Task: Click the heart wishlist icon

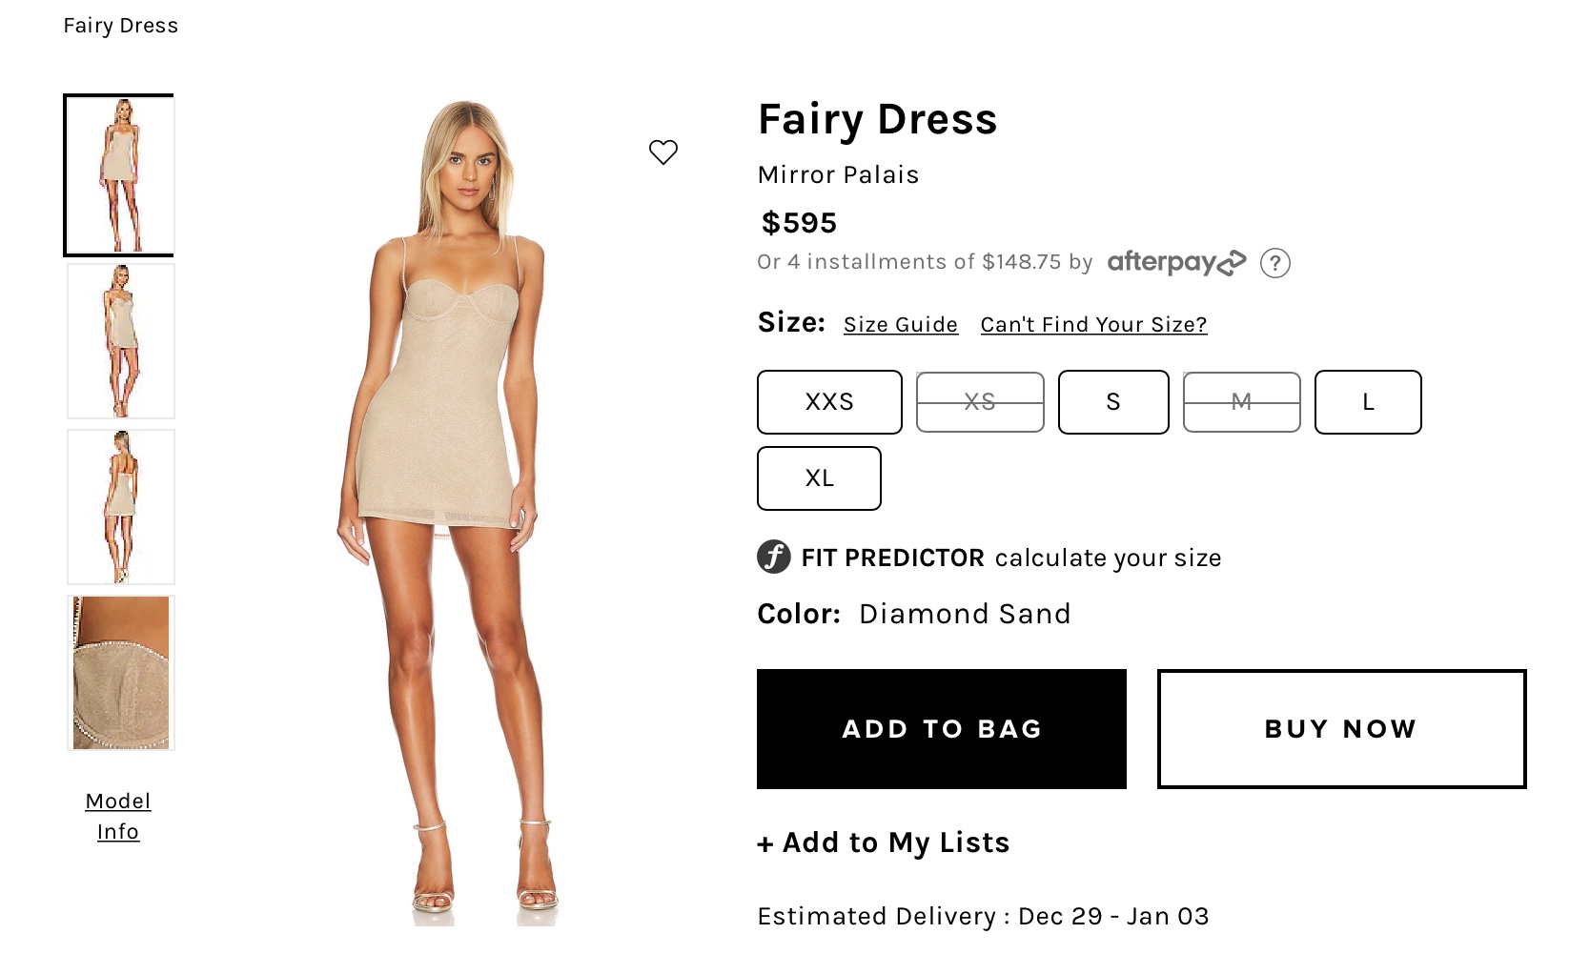Action: pos(662,152)
